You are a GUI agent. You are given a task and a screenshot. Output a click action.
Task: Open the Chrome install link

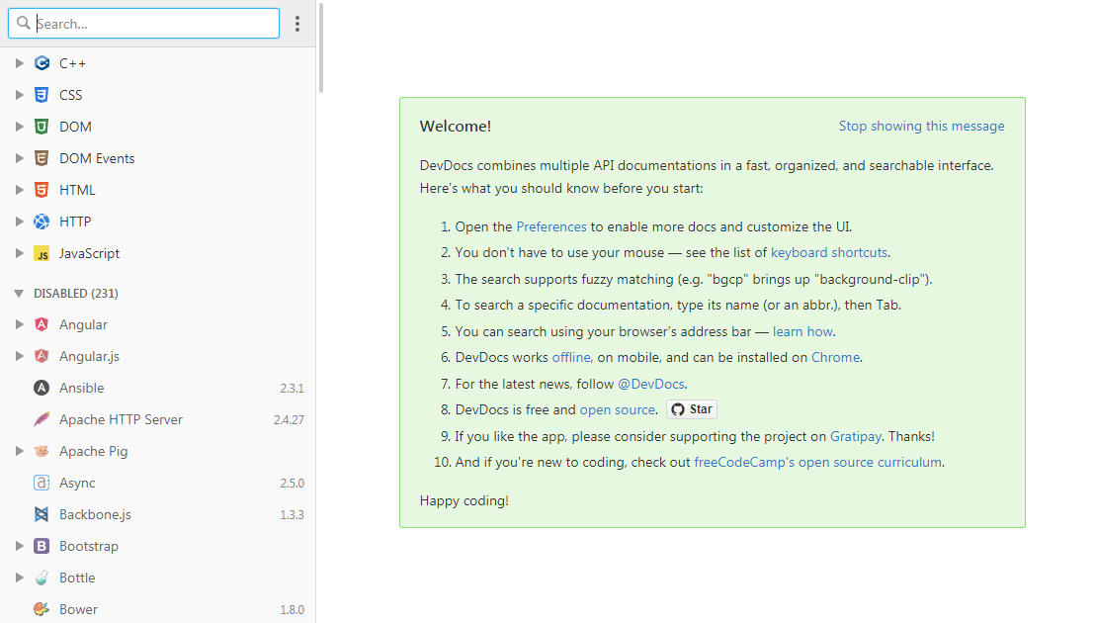tap(835, 357)
